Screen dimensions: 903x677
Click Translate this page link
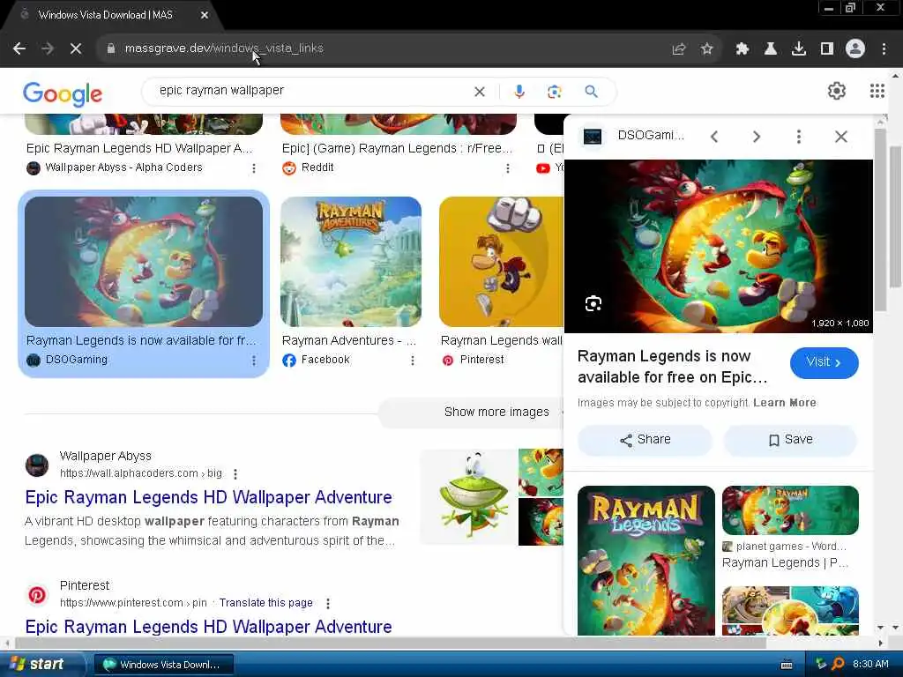pyautogui.click(x=266, y=603)
